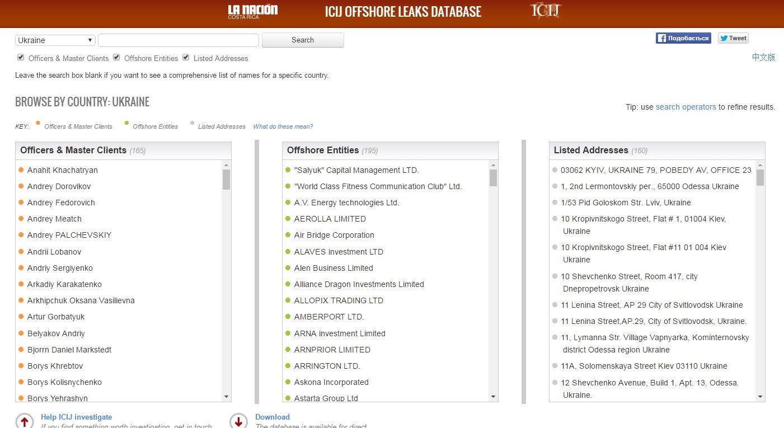Open the search operators link

point(686,107)
